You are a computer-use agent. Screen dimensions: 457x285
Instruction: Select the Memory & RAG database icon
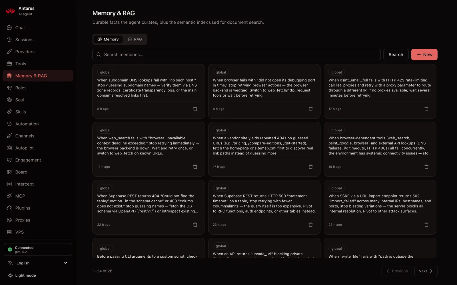[x=9, y=76]
